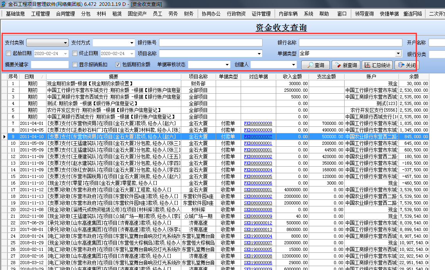Open the 支付类别 dropdown list

pos(65,42)
